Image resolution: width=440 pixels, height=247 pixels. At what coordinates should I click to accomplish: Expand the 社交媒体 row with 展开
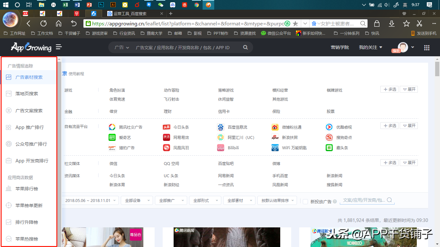[x=409, y=163]
